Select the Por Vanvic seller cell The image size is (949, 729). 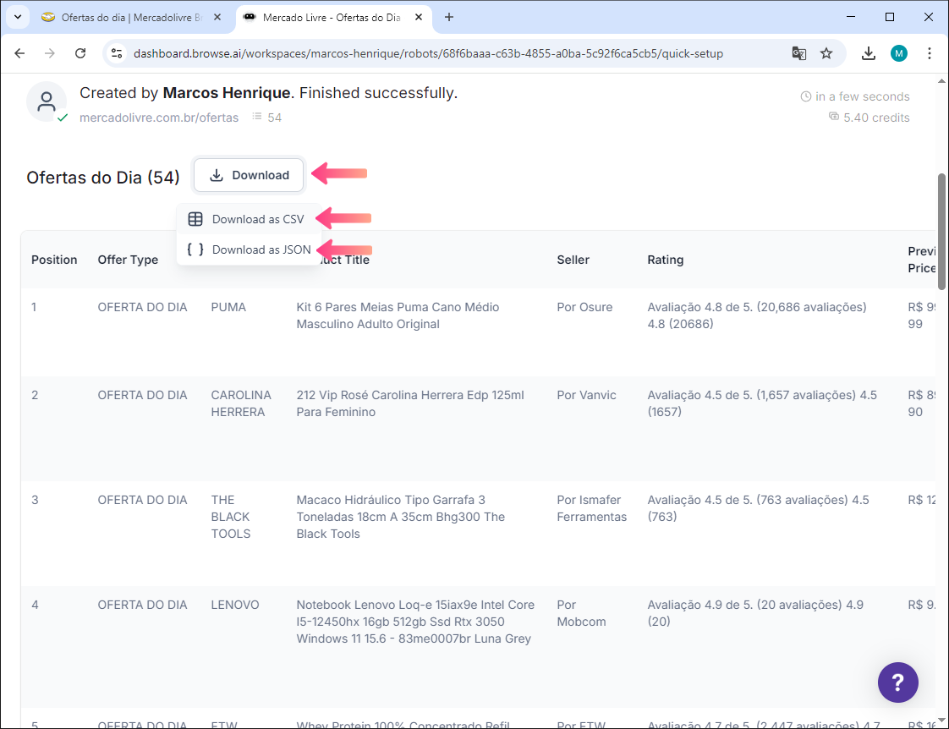pyautogui.click(x=586, y=394)
